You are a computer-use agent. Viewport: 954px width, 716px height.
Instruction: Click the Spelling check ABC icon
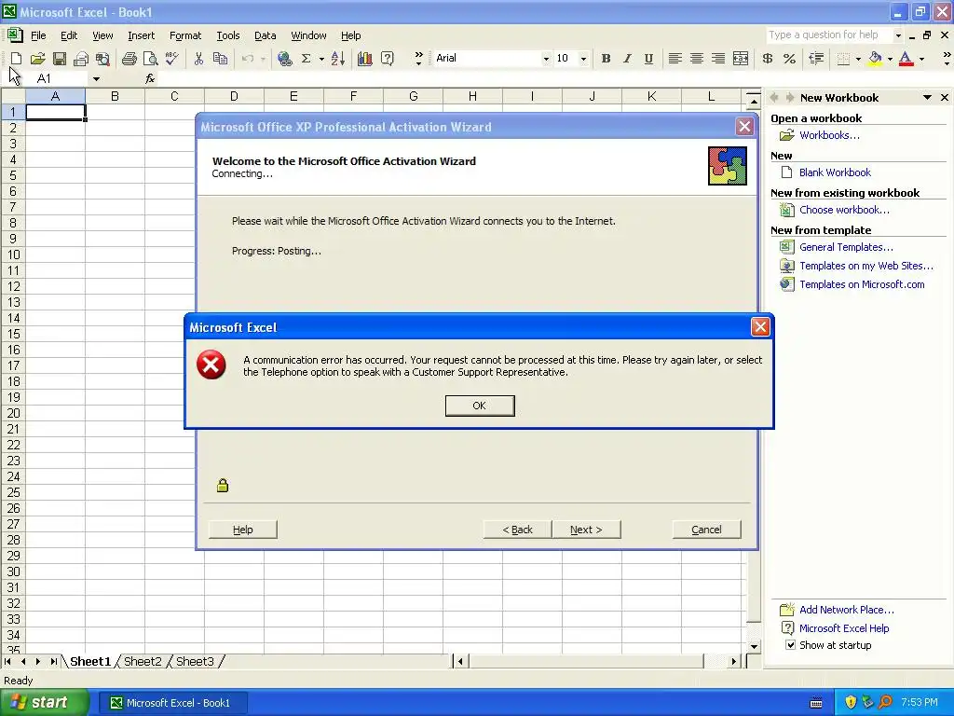(x=172, y=59)
